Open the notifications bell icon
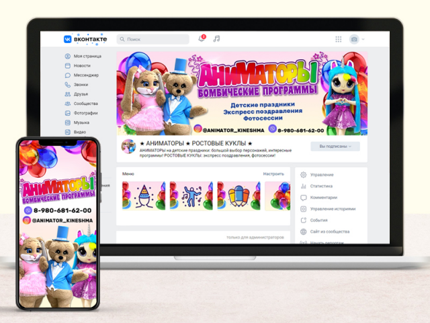 202,39
